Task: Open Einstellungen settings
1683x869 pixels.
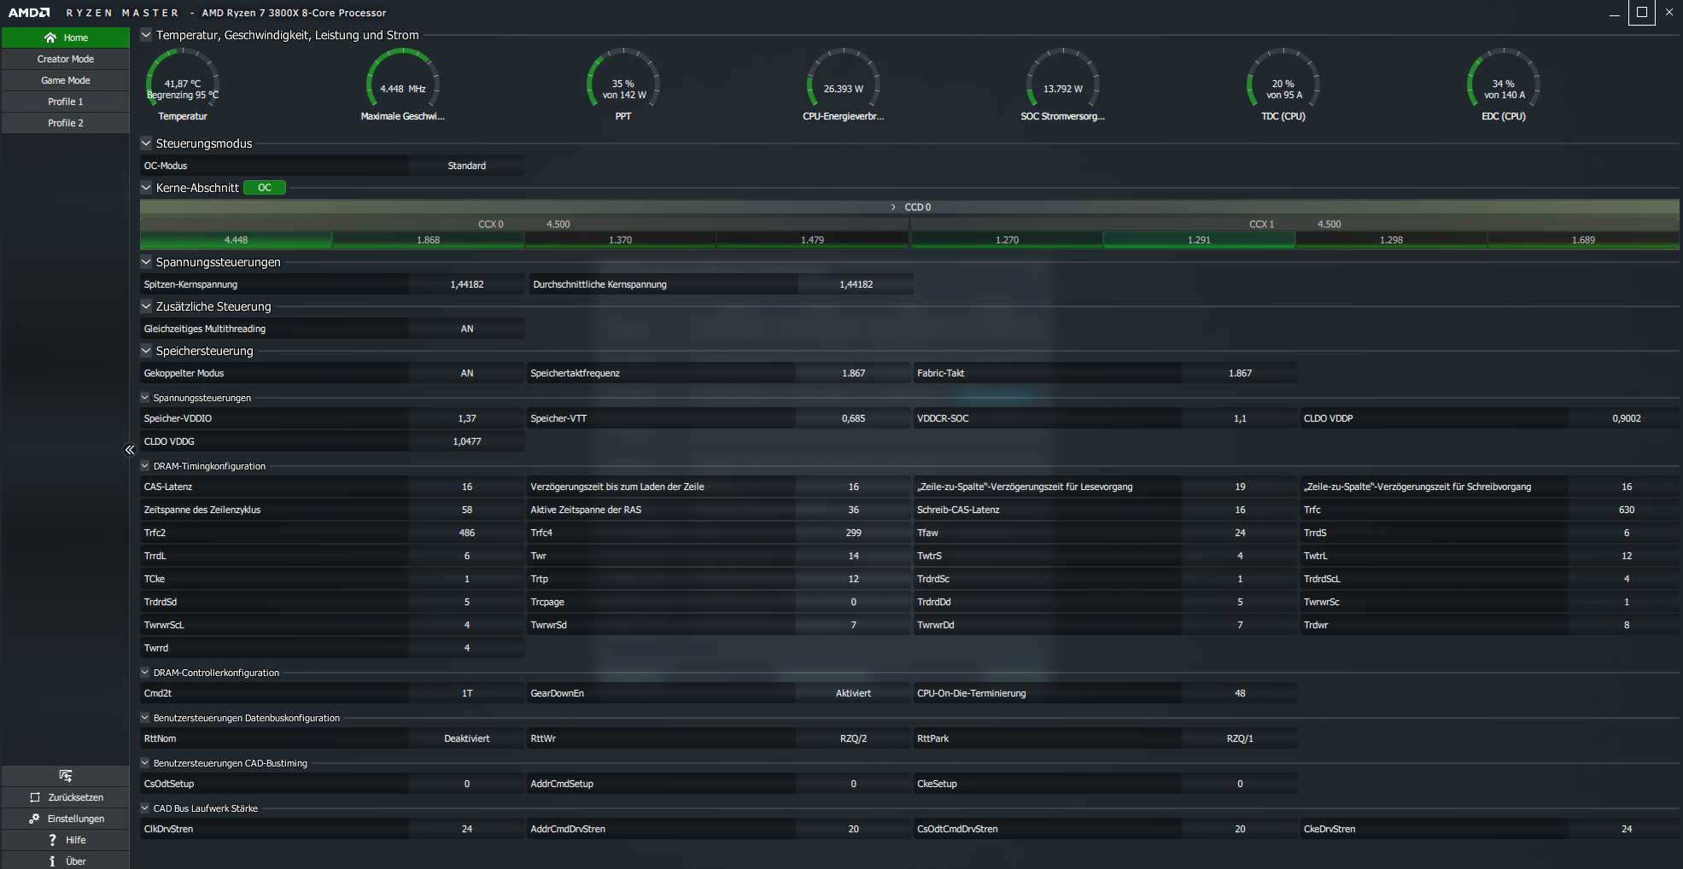Action: 66,819
